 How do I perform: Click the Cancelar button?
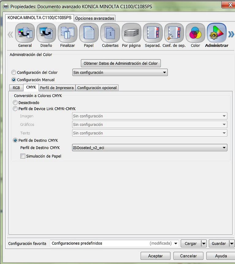(x=188, y=256)
